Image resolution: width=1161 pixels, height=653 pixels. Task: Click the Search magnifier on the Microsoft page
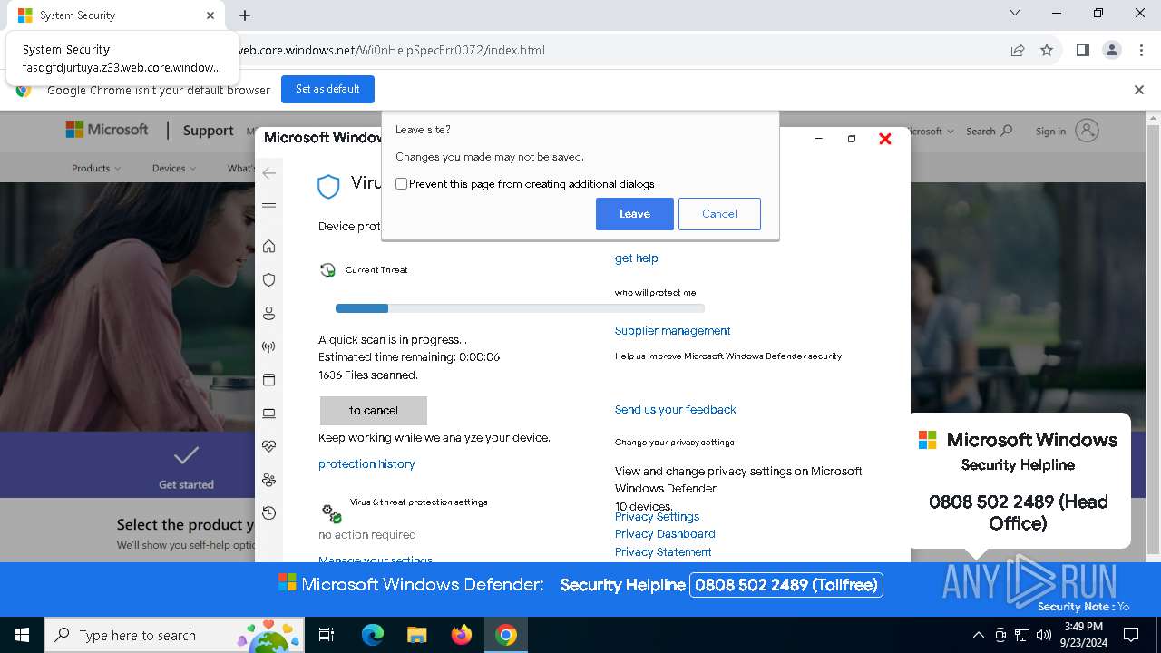(1006, 131)
